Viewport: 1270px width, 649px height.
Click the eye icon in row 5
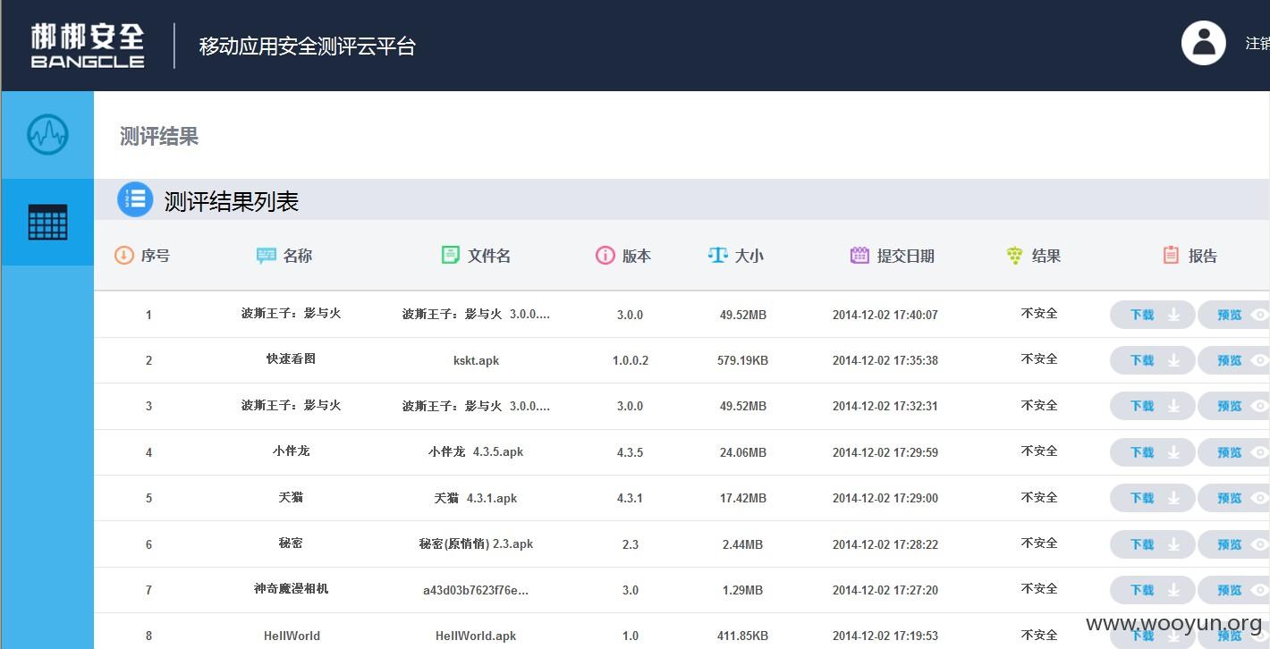pyautogui.click(x=1260, y=498)
